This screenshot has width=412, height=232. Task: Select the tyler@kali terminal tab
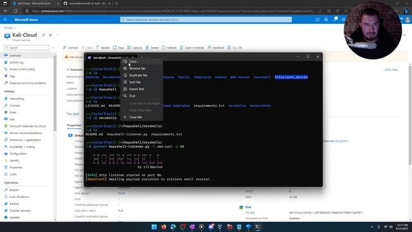pyautogui.click(x=110, y=57)
